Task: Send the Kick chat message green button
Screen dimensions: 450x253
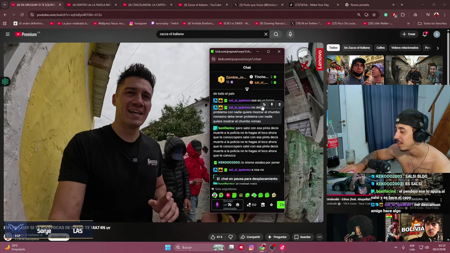Action: (281, 205)
